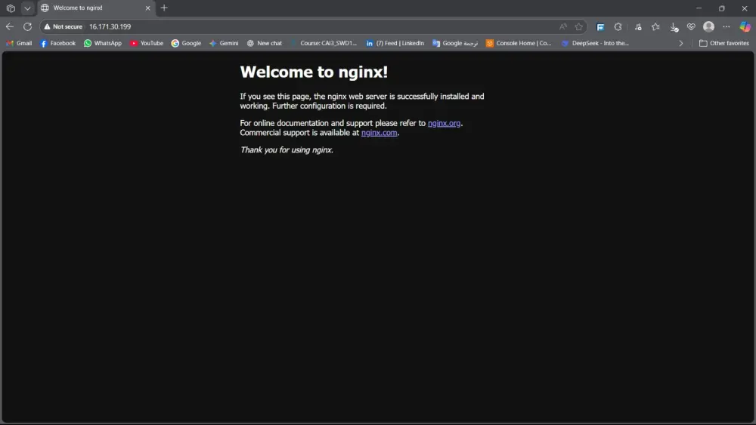
Task: Click the Not secure site info badge
Action: pos(64,27)
